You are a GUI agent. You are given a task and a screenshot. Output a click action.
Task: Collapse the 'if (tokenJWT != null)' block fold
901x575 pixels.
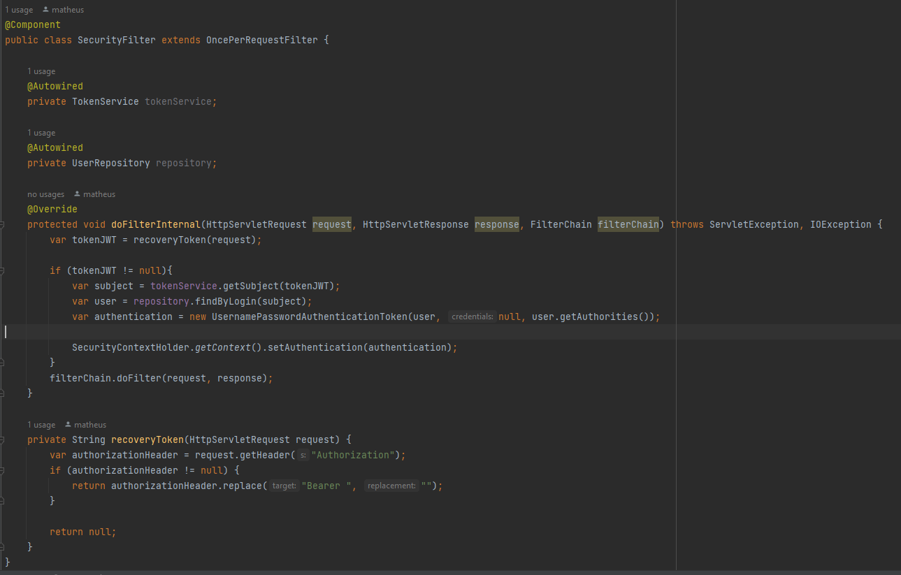point(2,270)
